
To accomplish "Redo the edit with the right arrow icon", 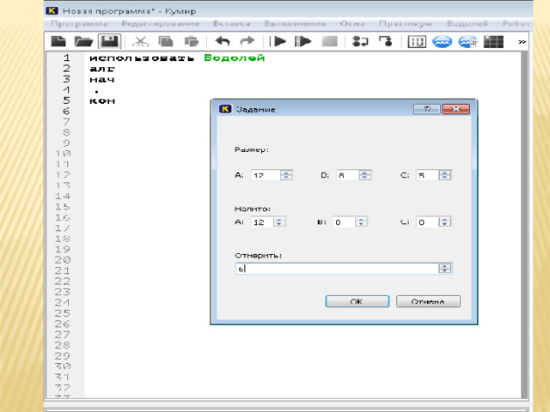I will [247, 41].
